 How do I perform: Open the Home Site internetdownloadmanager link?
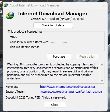coord(68,87)
